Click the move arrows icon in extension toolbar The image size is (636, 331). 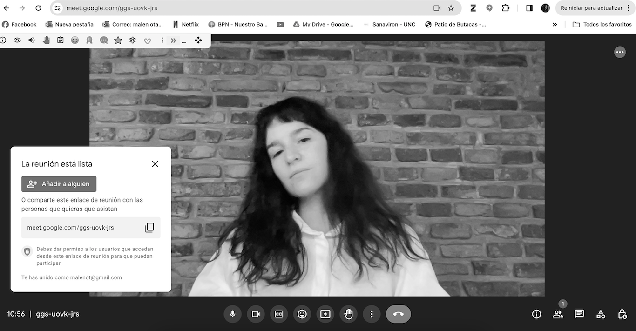point(198,41)
